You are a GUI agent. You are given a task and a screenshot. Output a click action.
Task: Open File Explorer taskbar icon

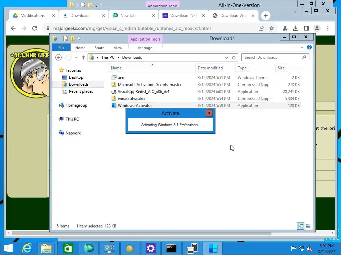click(x=46, y=248)
